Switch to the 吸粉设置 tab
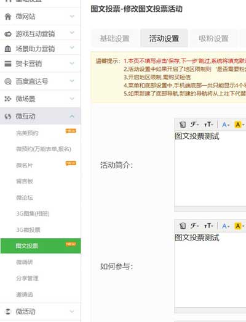 pyautogui.click(x=213, y=38)
